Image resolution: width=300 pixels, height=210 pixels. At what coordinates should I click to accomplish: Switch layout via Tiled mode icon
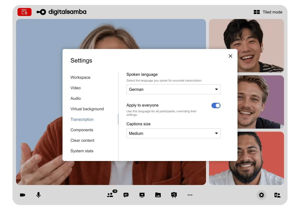tap(257, 12)
